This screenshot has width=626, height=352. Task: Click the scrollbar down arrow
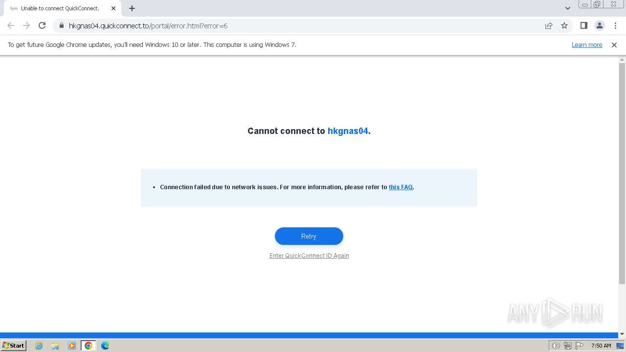(622, 334)
